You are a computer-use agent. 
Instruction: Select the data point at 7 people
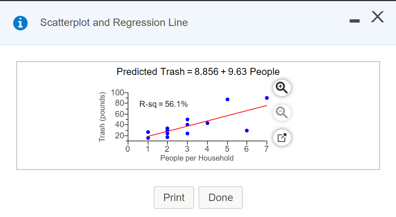[267, 98]
